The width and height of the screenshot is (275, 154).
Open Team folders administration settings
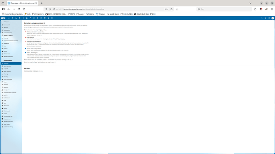click(11, 124)
